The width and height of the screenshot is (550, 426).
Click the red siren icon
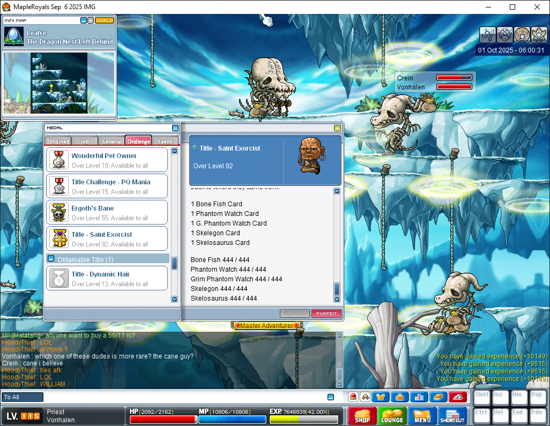tap(353, 397)
